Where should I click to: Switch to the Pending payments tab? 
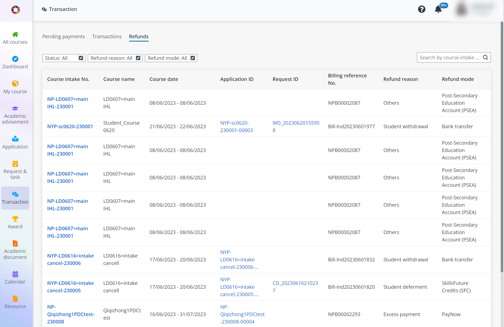63,37
